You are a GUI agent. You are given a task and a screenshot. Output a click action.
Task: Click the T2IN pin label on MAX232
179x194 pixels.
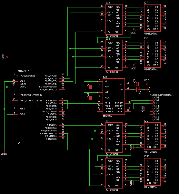108,106
